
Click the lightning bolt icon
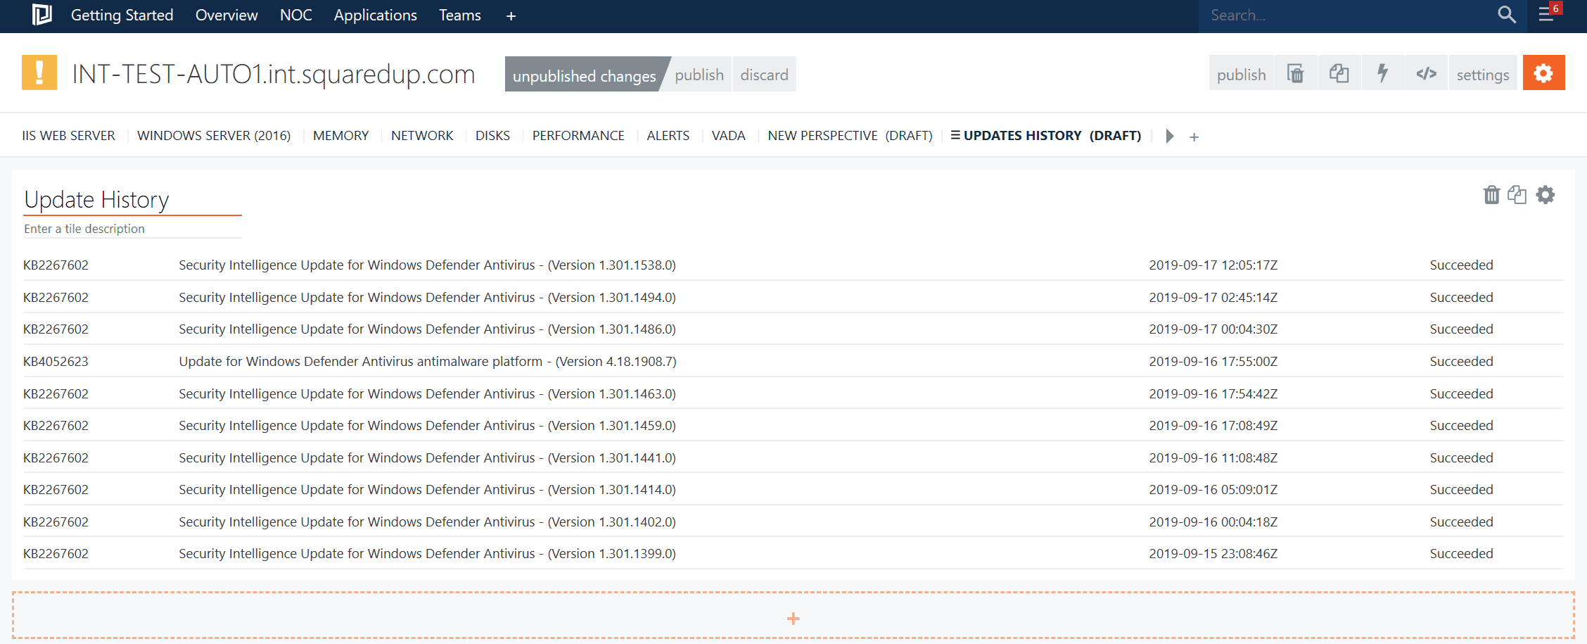1382,74
